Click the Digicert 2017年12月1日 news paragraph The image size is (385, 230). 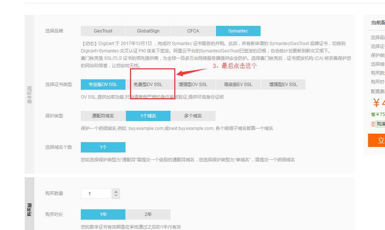click(x=213, y=47)
